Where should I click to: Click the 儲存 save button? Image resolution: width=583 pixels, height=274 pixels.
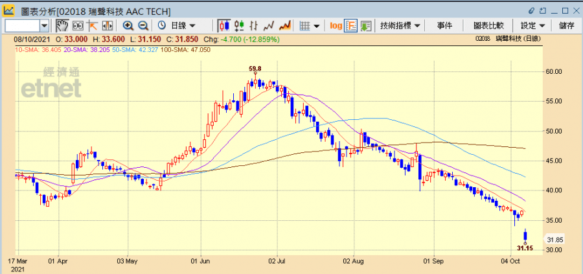pyautogui.click(x=566, y=25)
